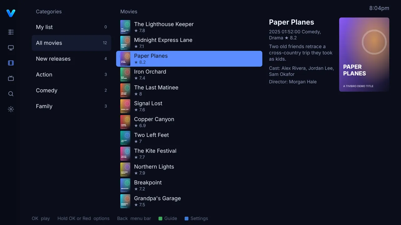401x225 pixels.
Task: Select Copper Canyon movie
Action: point(189,122)
